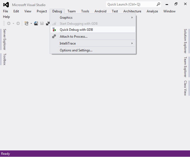Click the Start Debugging with GDB icon

point(54,23)
